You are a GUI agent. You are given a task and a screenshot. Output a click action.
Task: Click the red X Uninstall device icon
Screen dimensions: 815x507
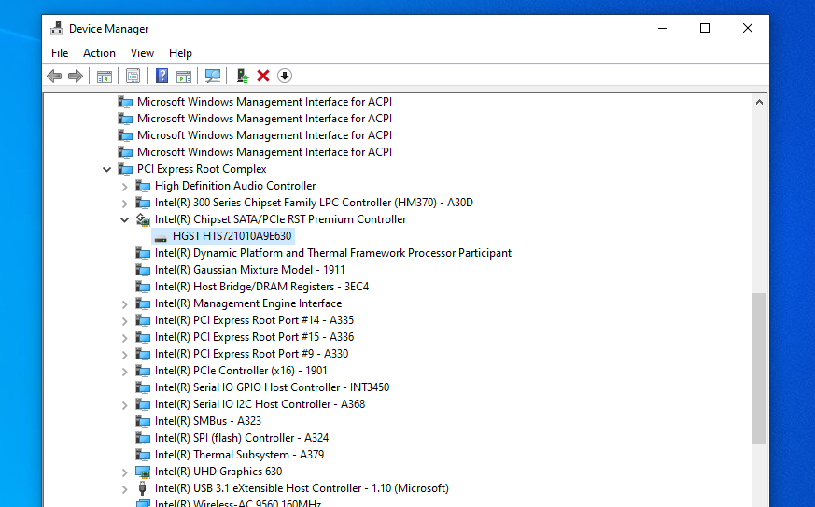263,76
